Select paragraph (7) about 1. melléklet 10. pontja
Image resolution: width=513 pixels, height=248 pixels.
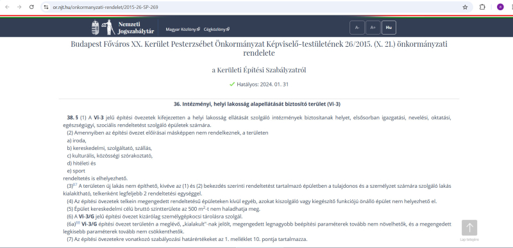tap(187, 239)
